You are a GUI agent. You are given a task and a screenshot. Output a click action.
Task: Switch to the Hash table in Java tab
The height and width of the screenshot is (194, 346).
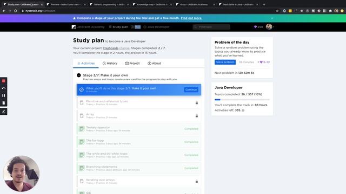(238, 4)
